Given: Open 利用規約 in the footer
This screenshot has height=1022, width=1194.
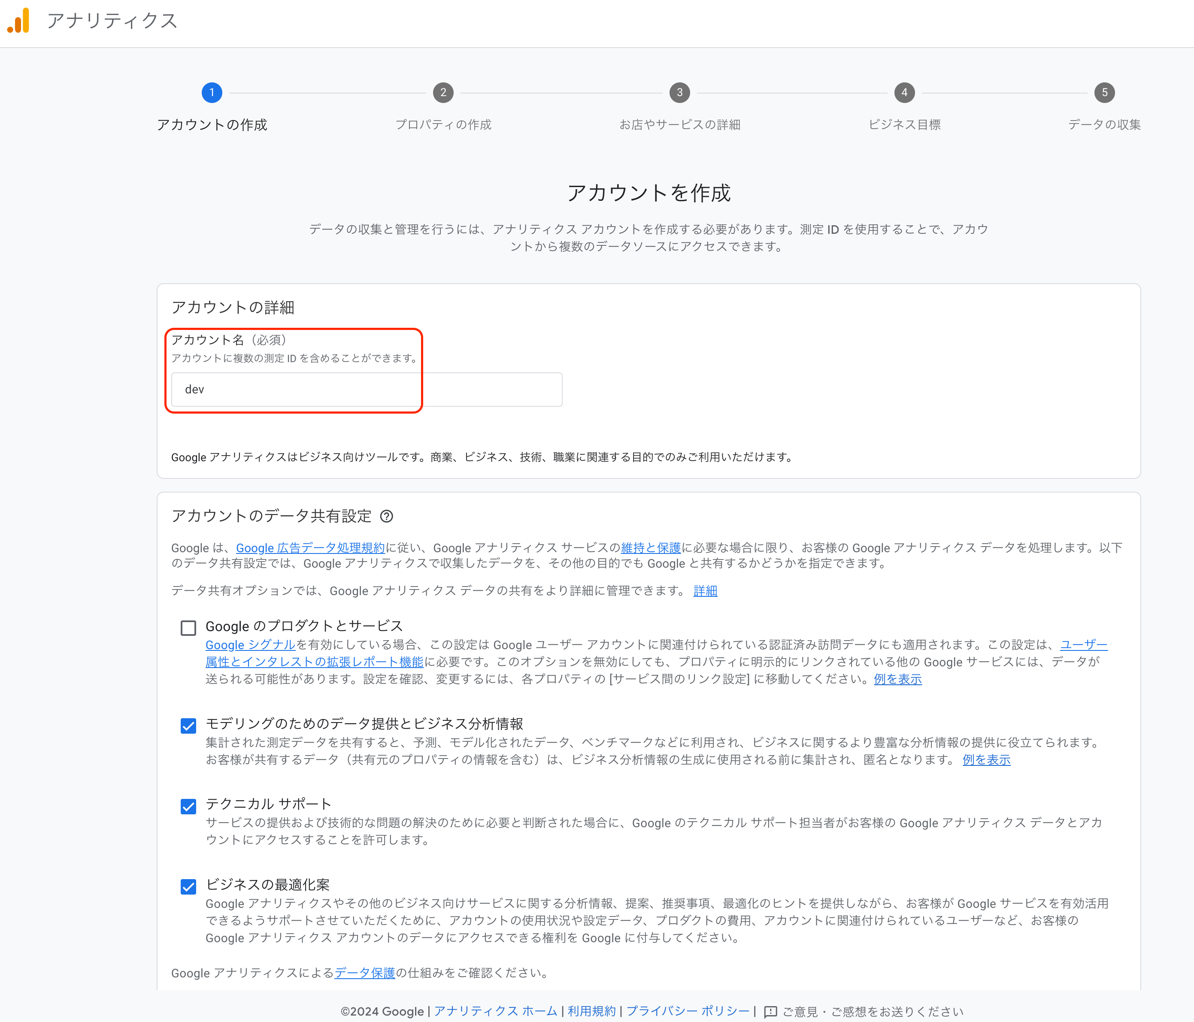Looking at the screenshot, I should pyautogui.click(x=591, y=1011).
